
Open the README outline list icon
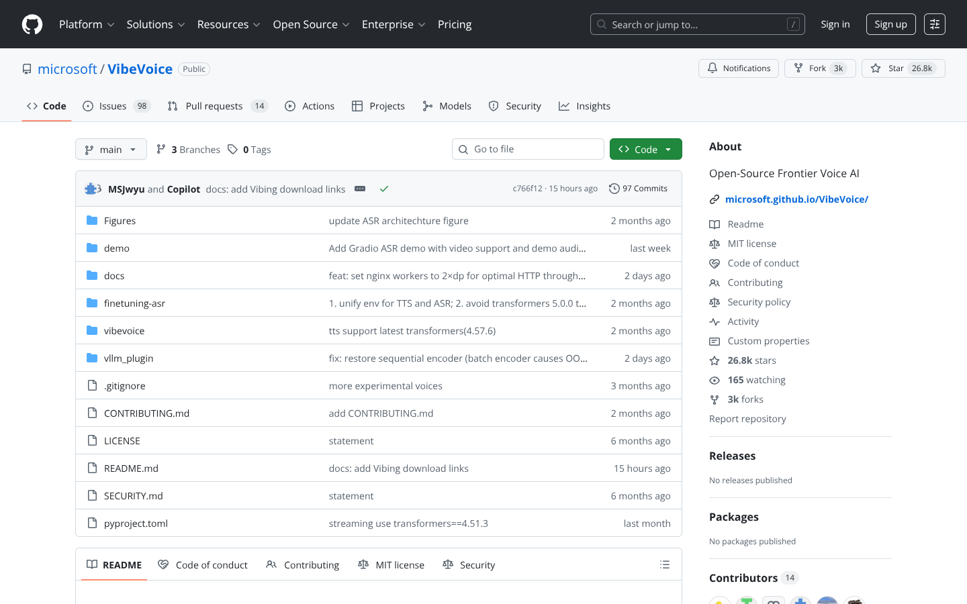665,564
